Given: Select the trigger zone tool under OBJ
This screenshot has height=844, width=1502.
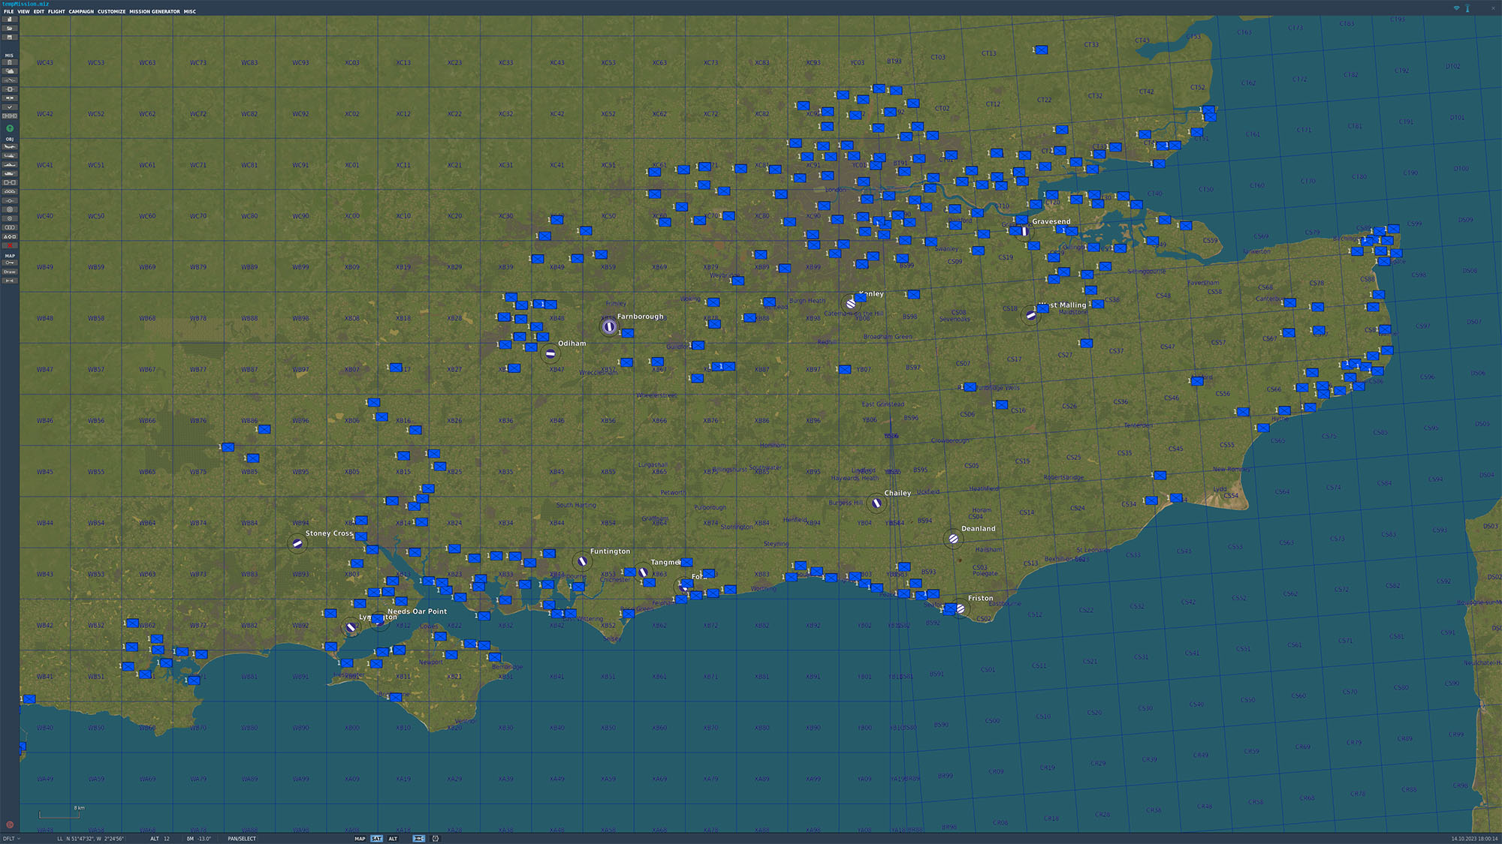Looking at the screenshot, I should (9, 209).
